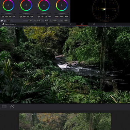Click the auto color wand icon
Viewport: 130px width, 130px height.
[x=2, y=21]
